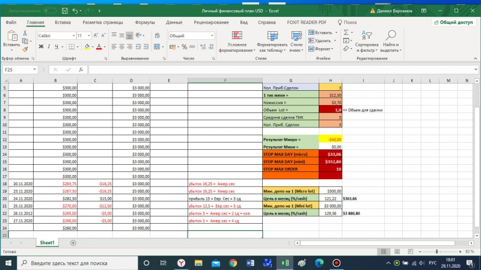Click the Insert Function fx icon
Viewport: 481px width, 270px height.
coord(81,70)
